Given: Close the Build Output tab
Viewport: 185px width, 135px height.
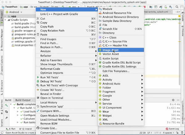Looking at the screenshot, I should click(33, 100).
